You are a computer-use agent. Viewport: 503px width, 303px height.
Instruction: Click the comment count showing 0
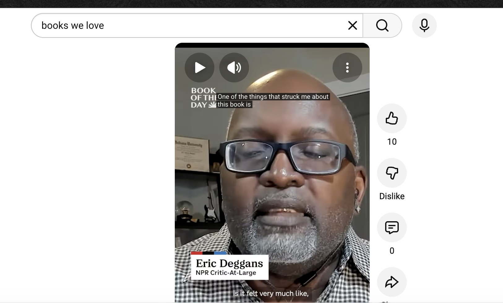tap(392, 251)
